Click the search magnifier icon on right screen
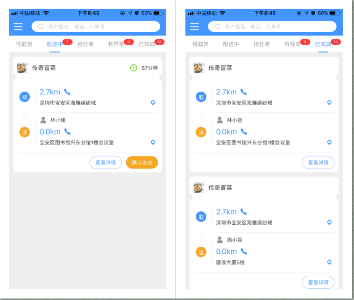This screenshot has width=354, height=300. tap(217, 27)
